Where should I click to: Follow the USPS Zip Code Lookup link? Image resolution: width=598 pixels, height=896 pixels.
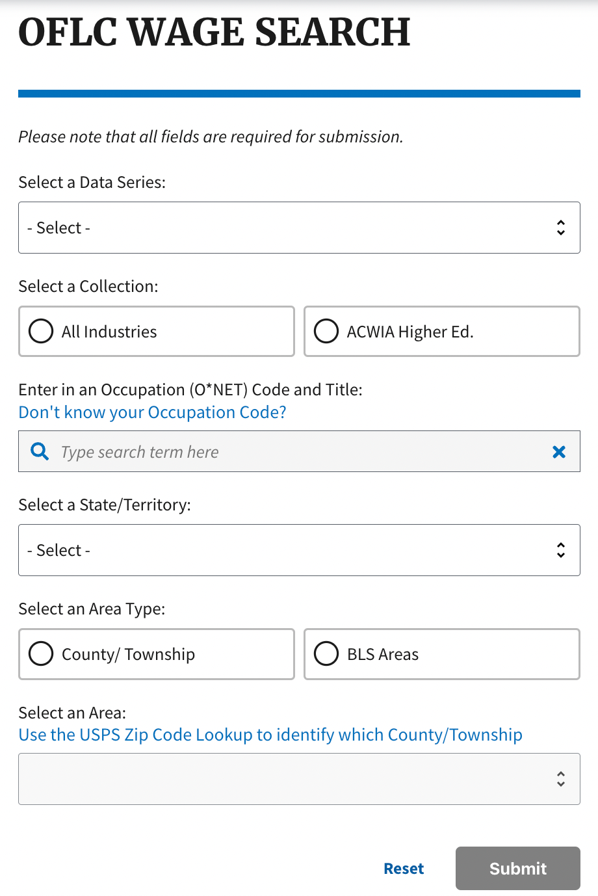[x=270, y=735]
